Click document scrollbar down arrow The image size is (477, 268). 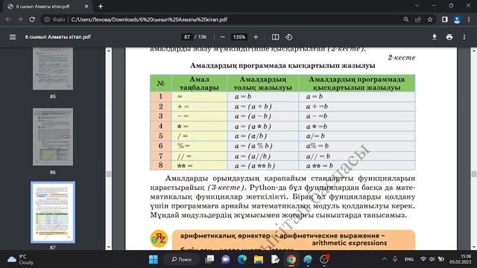click(x=474, y=247)
